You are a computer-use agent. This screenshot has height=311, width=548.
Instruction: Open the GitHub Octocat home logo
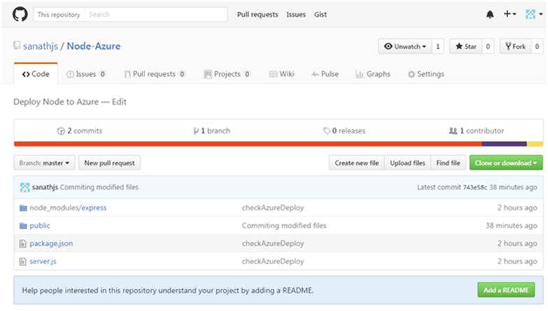coord(20,15)
